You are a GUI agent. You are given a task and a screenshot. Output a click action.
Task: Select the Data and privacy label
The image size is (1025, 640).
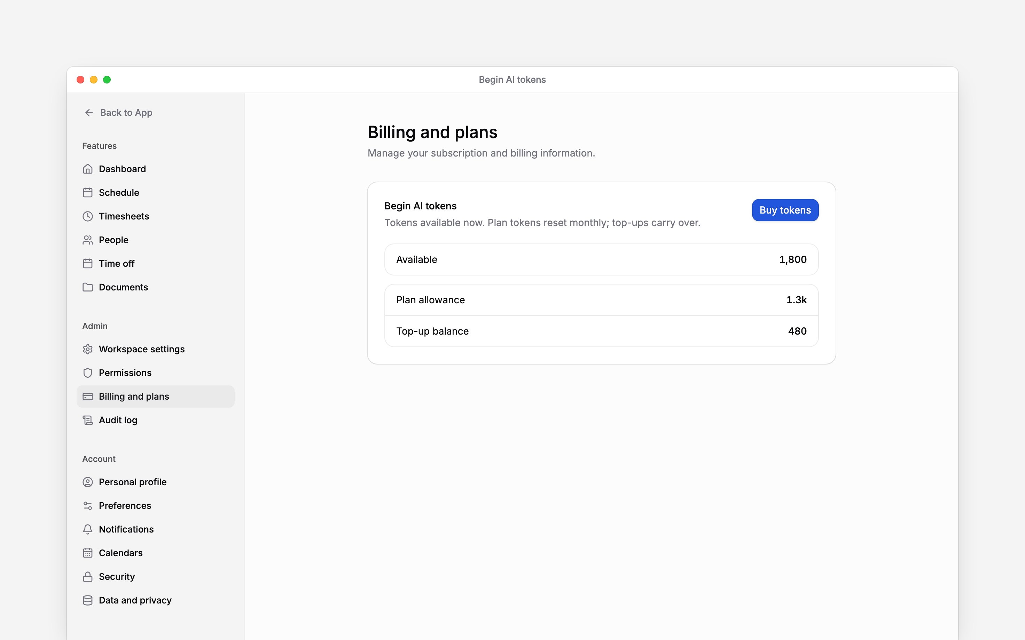(135, 601)
